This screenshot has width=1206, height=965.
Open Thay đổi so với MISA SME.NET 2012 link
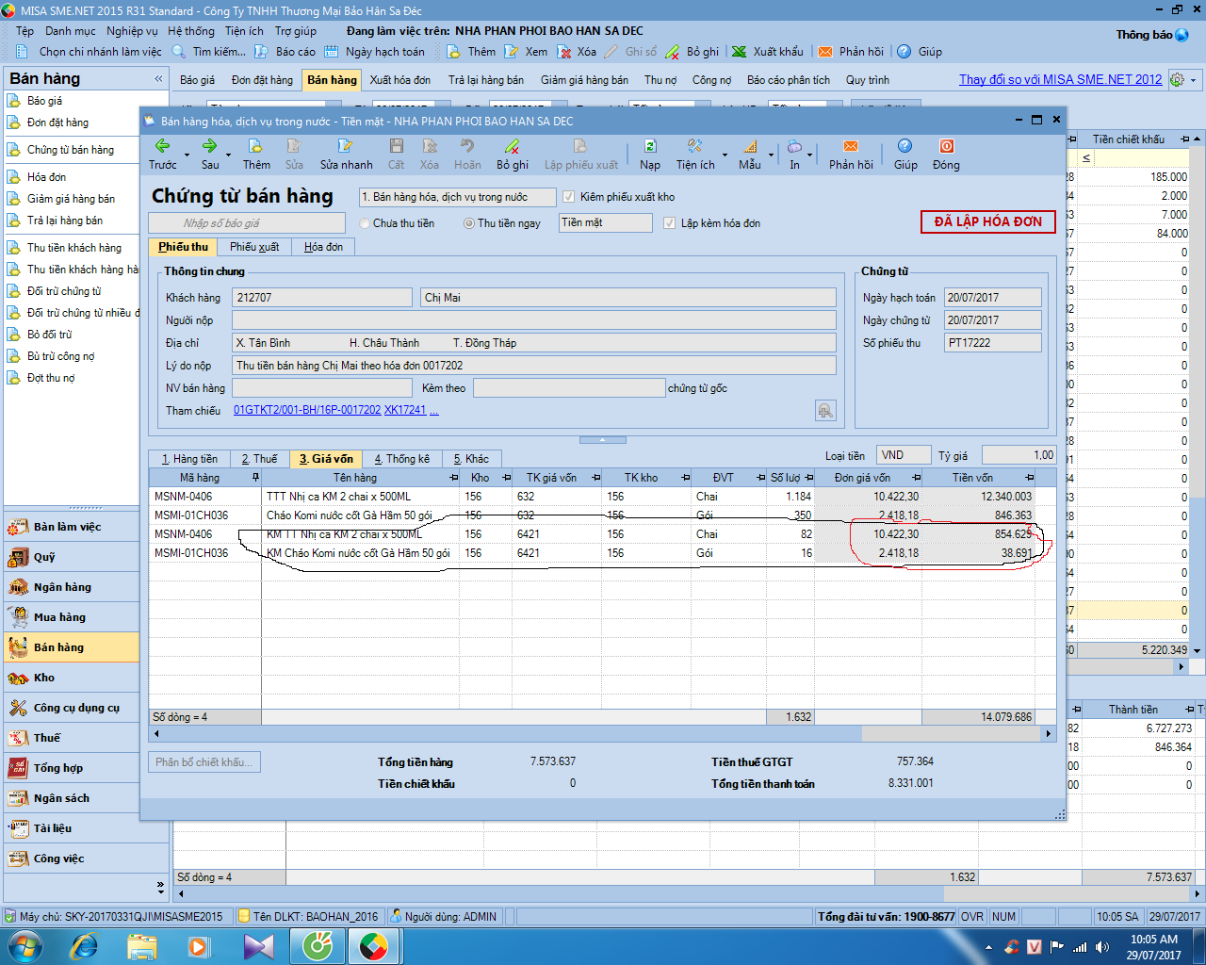1060,79
